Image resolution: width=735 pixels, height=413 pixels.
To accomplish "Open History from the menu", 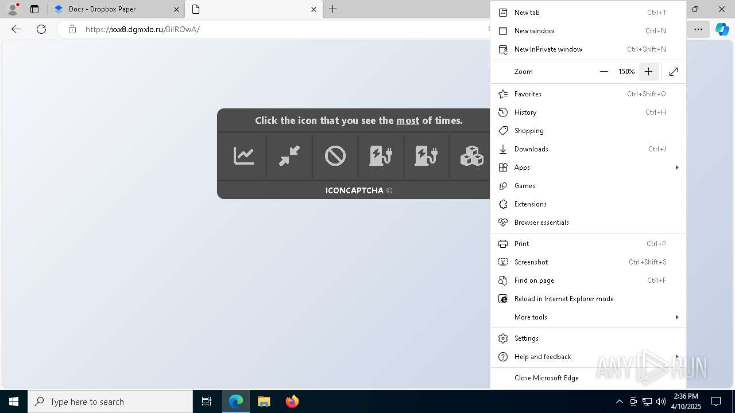I will click(588, 112).
